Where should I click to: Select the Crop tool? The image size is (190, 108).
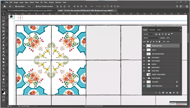tap(3, 28)
